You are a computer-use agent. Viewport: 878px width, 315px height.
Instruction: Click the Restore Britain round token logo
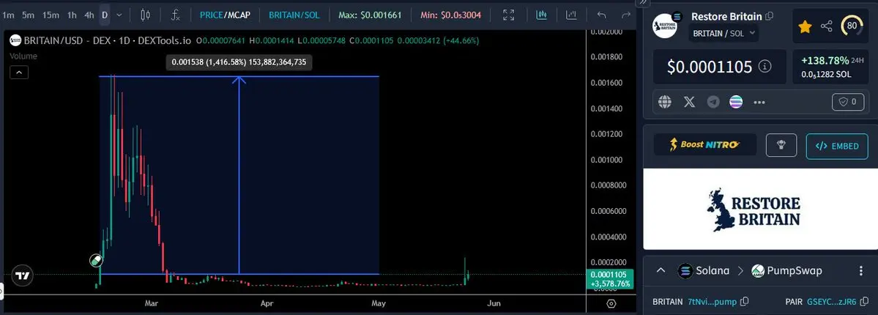coord(666,25)
